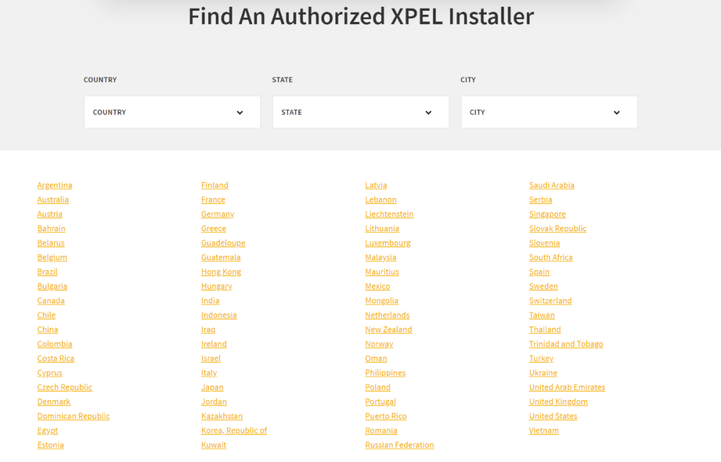This screenshot has width=721, height=462.
Task: Open the Ireland link
Action: click(214, 344)
